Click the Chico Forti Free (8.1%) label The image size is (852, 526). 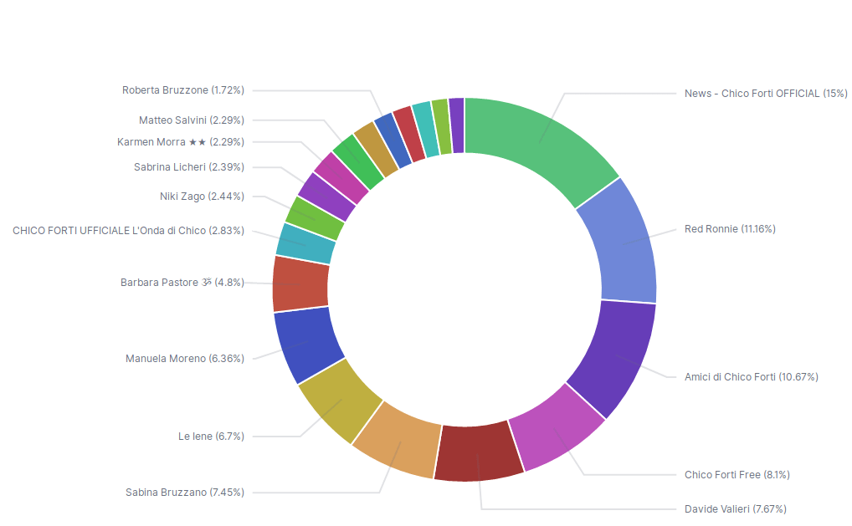(x=737, y=475)
